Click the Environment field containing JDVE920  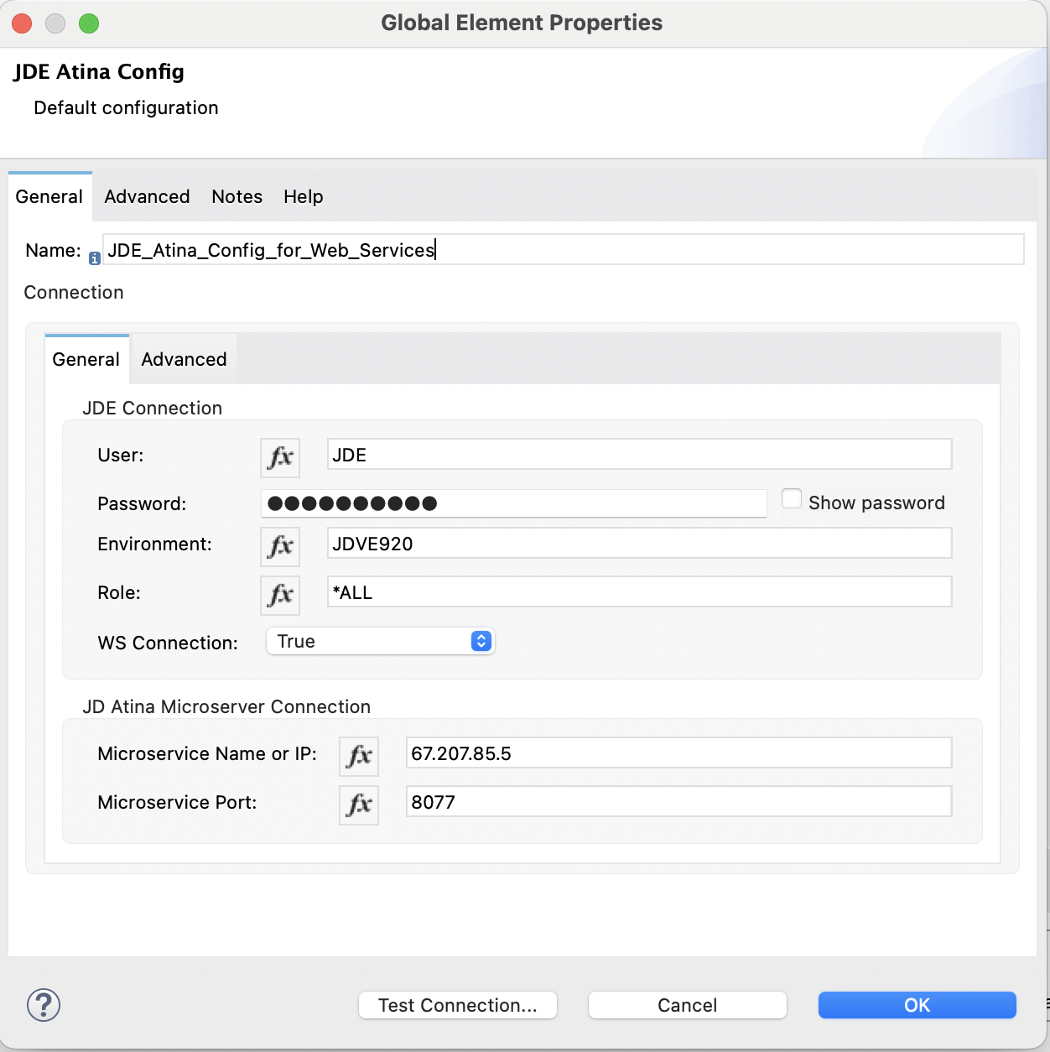639,544
